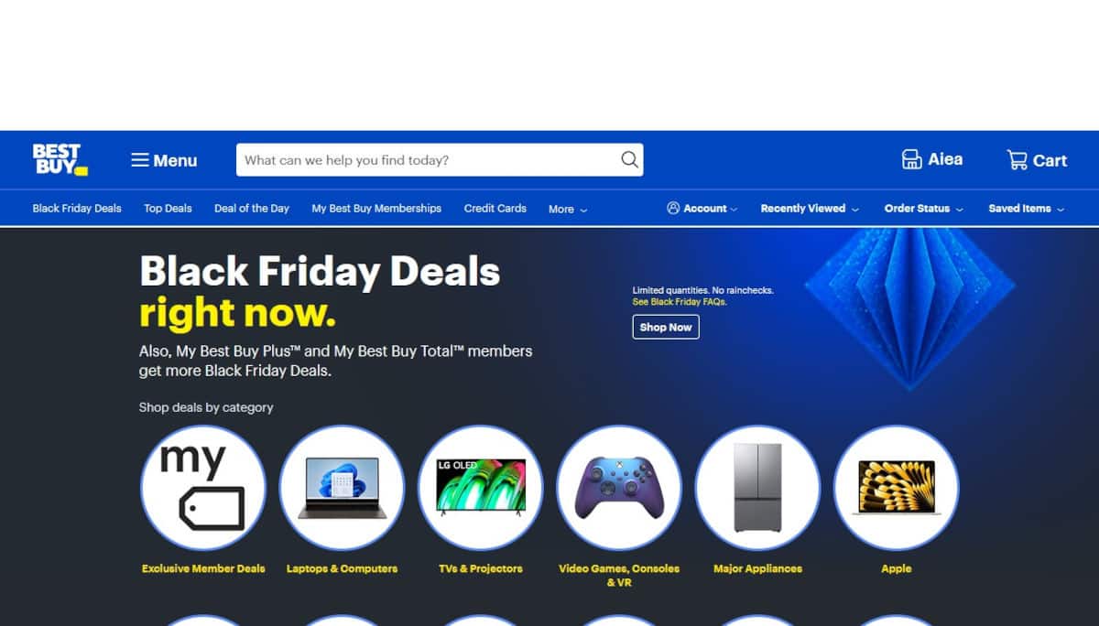
Task: Expand the More dropdown
Action: pos(568,209)
